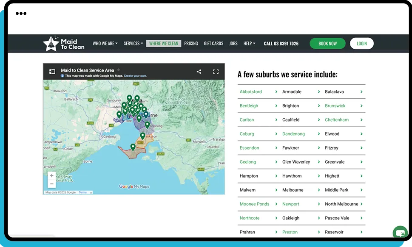Select the WHERE WE CLEAN menu item
Viewport: 412px width, 247px height.
[163, 43]
